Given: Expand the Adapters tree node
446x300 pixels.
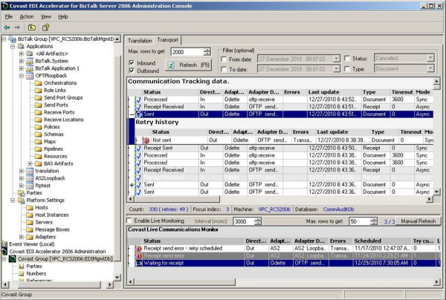Looking at the screenshot, I should (22, 237).
